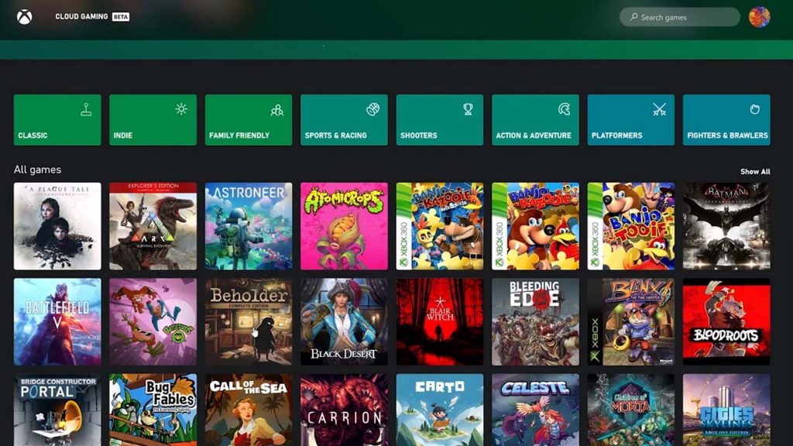The image size is (793, 446).
Task: Open Battlefield V game tile
Action: coord(57,321)
